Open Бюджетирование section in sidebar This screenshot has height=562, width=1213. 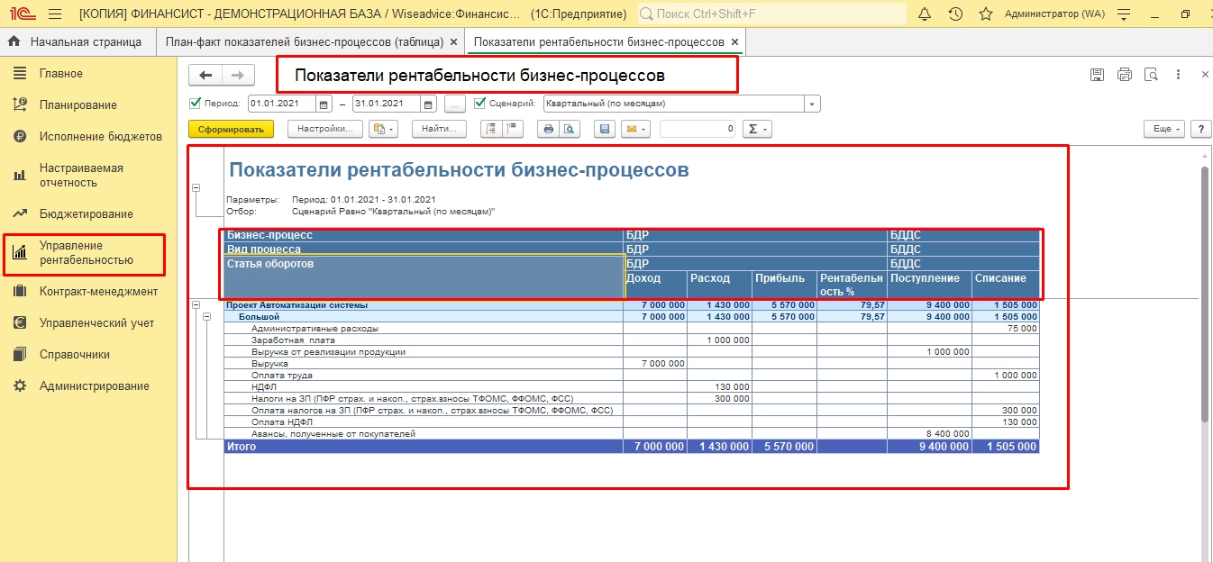click(x=86, y=214)
